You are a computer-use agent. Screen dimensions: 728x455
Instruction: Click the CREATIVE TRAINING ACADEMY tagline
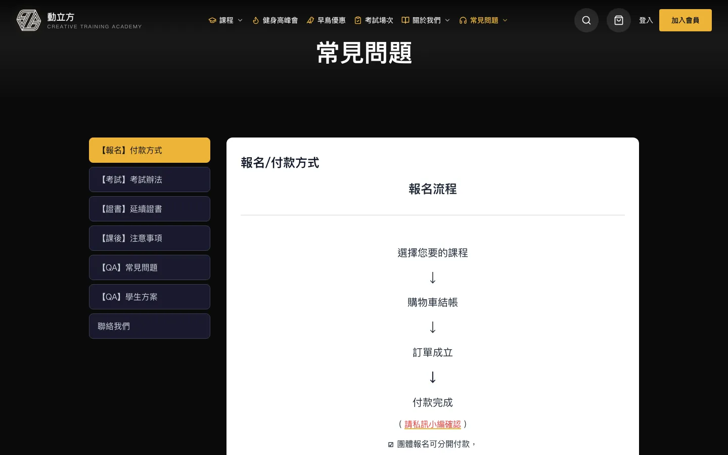click(x=95, y=27)
